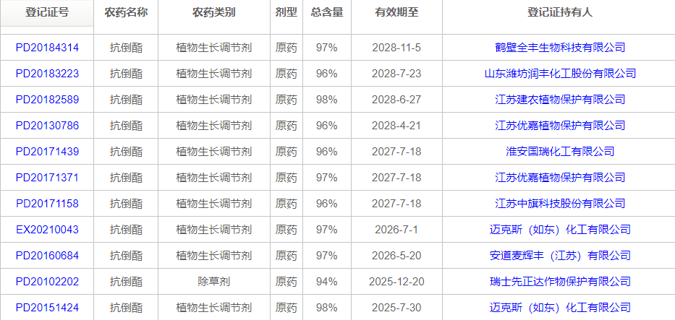Open 迈克斯（如东）化工有限公司 in the EX20210043 row
Viewport: 675px width, 320px height.
560,230
